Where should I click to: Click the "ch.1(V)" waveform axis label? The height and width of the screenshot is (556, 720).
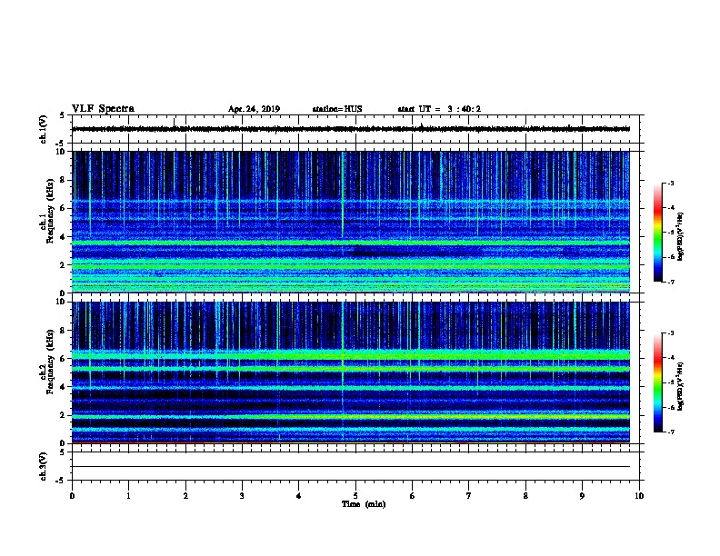coord(44,129)
